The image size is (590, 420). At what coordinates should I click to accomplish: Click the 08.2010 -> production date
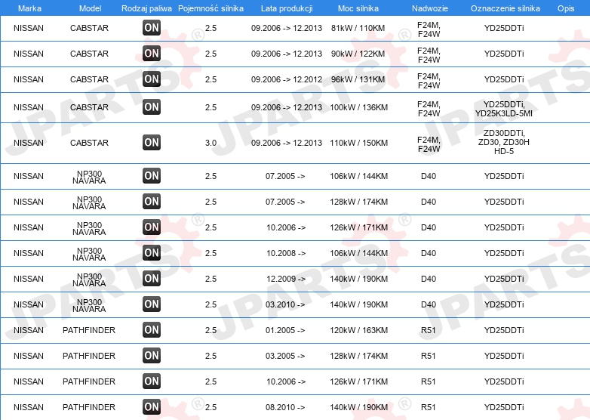[x=285, y=407]
